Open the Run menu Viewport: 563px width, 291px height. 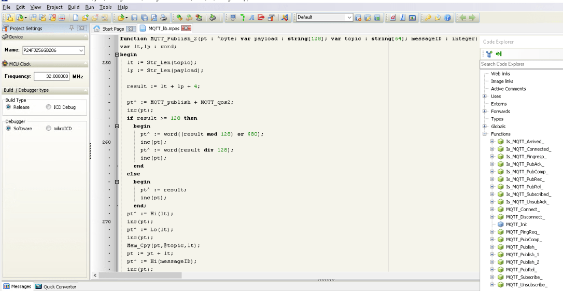(90, 7)
